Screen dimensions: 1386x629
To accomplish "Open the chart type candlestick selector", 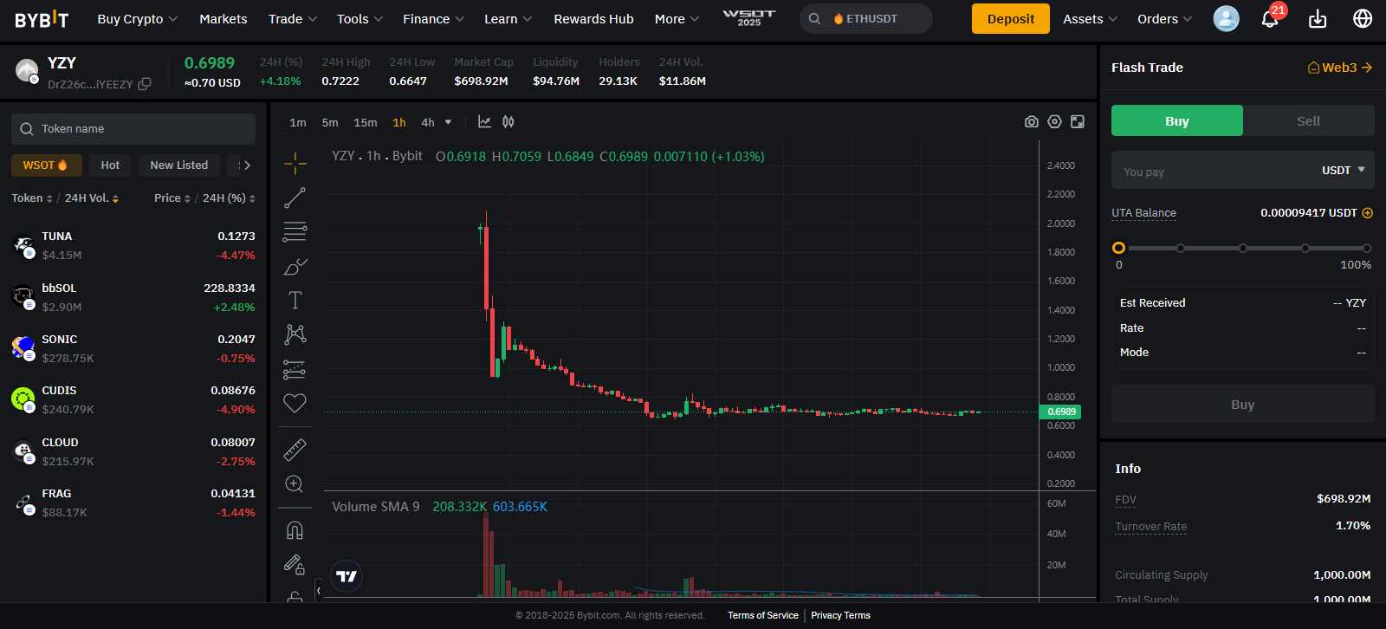I will pyautogui.click(x=508, y=122).
